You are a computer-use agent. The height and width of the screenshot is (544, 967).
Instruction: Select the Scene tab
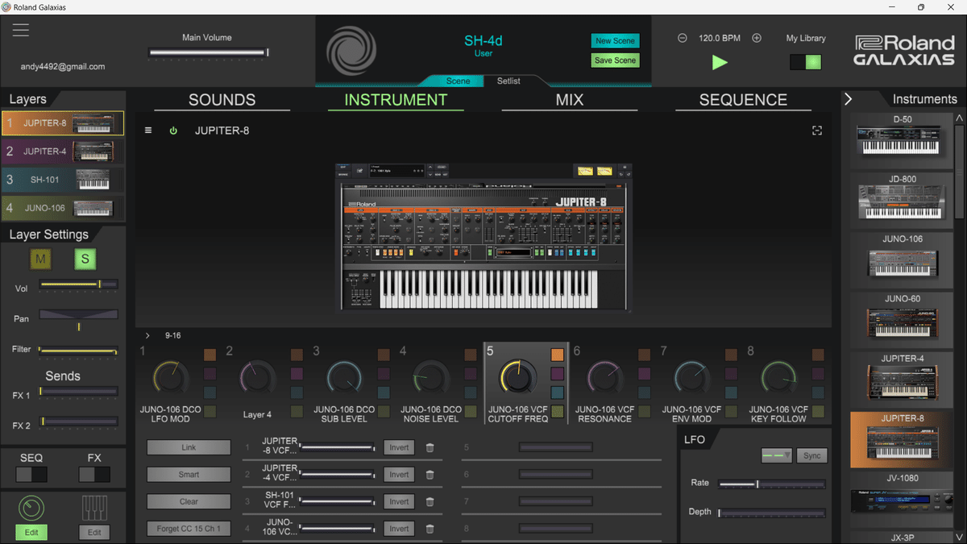pyautogui.click(x=458, y=81)
